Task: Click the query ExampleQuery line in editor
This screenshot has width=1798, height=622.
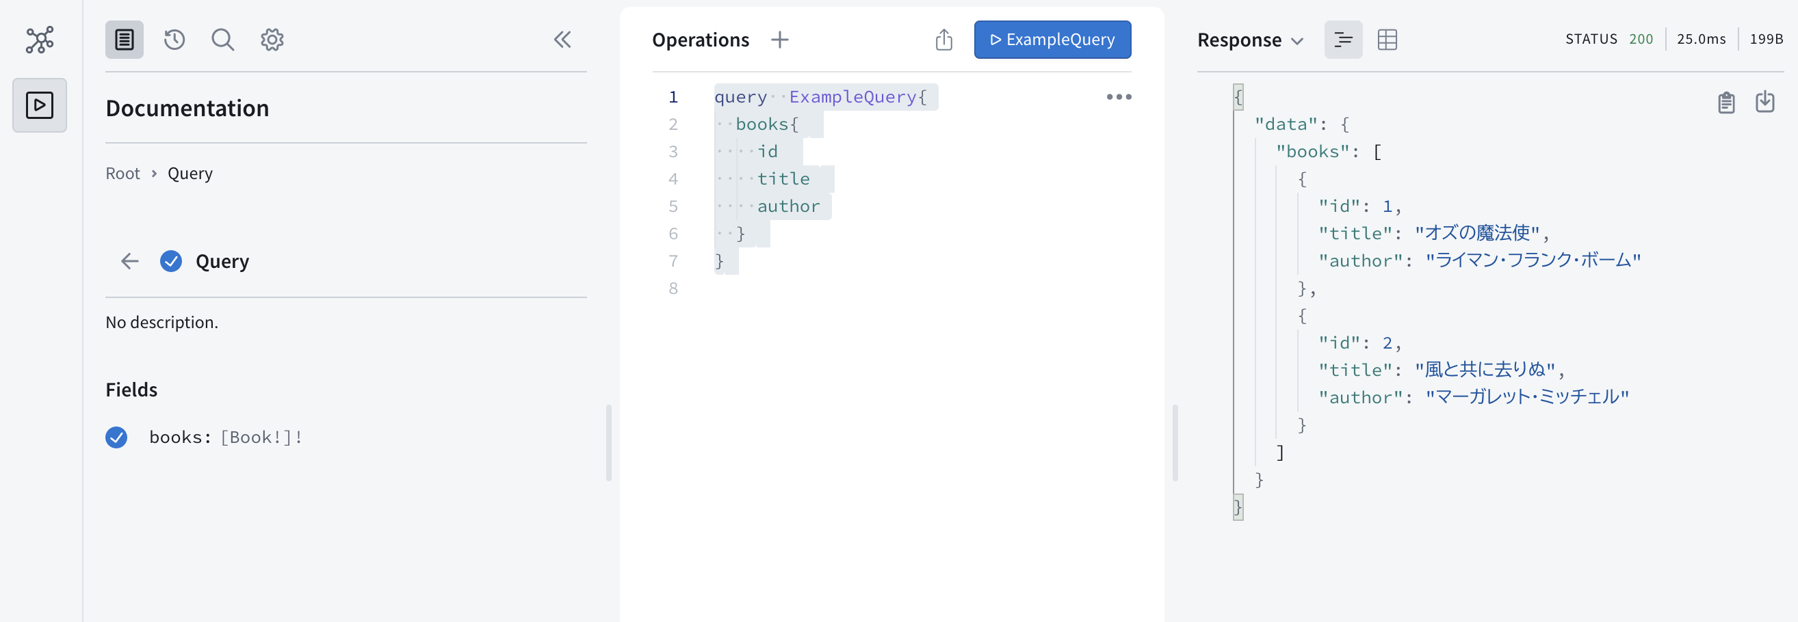Action: coord(821,97)
